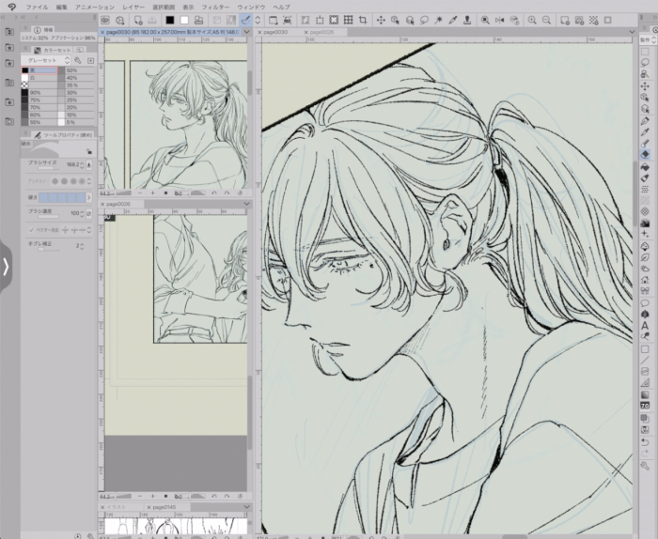
Task: Toggle the lock icon on the brush preview
Action: [88, 152]
